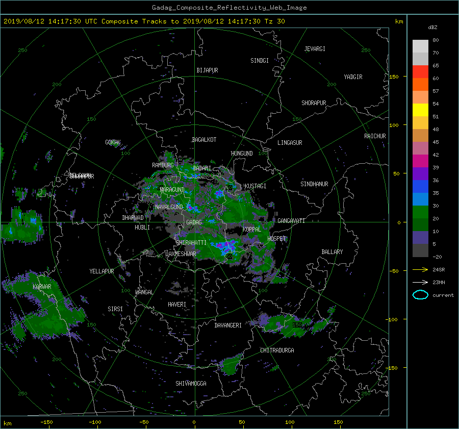
Task: Select the magenta 39-42 dBZ color band
Action: (420, 161)
